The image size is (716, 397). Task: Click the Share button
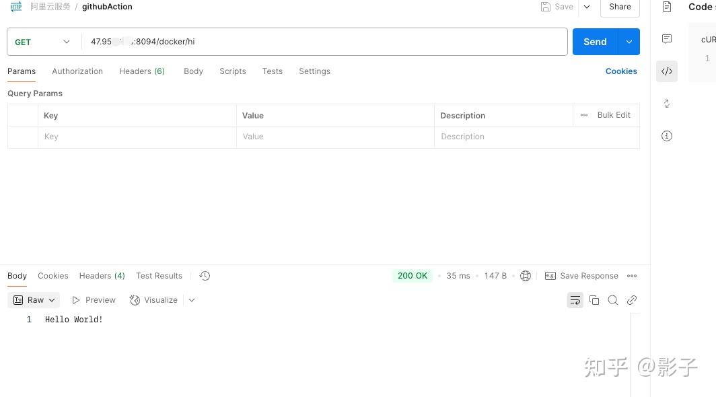click(620, 7)
